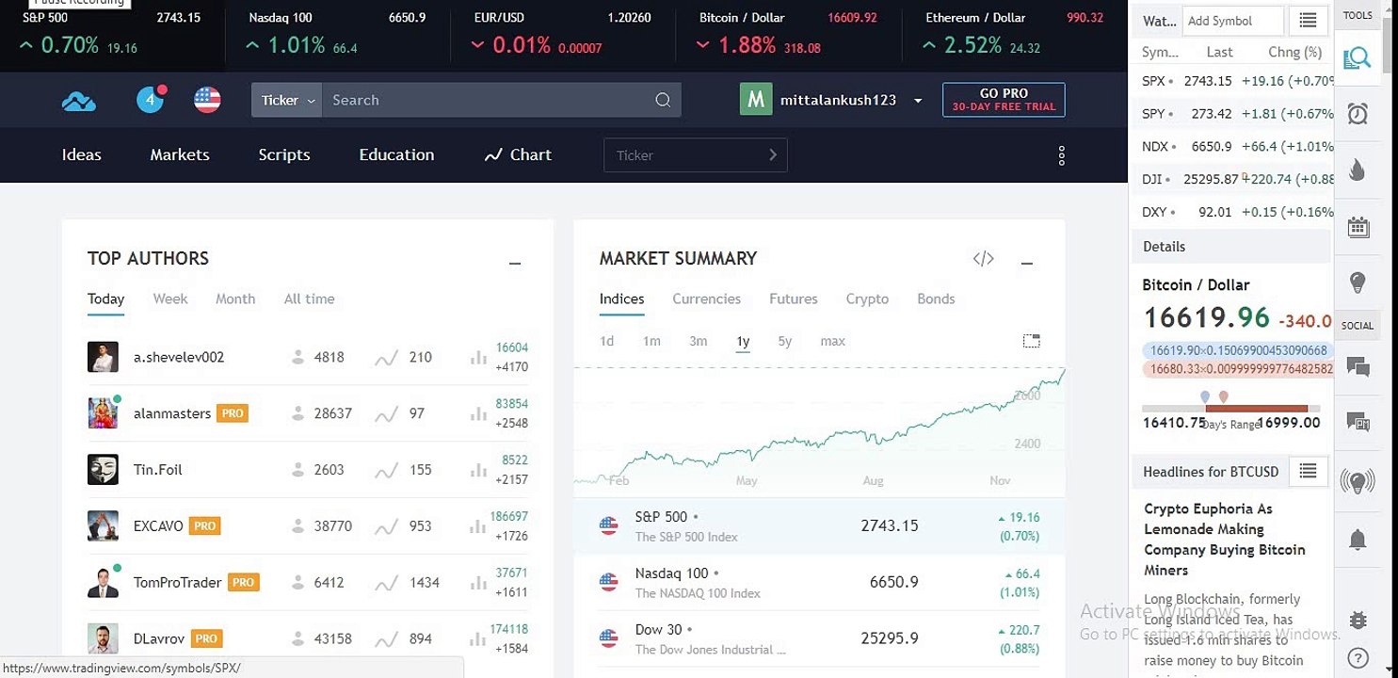Switch to the Currencies tab
This screenshot has width=1398, height=678.
point(706,299)
